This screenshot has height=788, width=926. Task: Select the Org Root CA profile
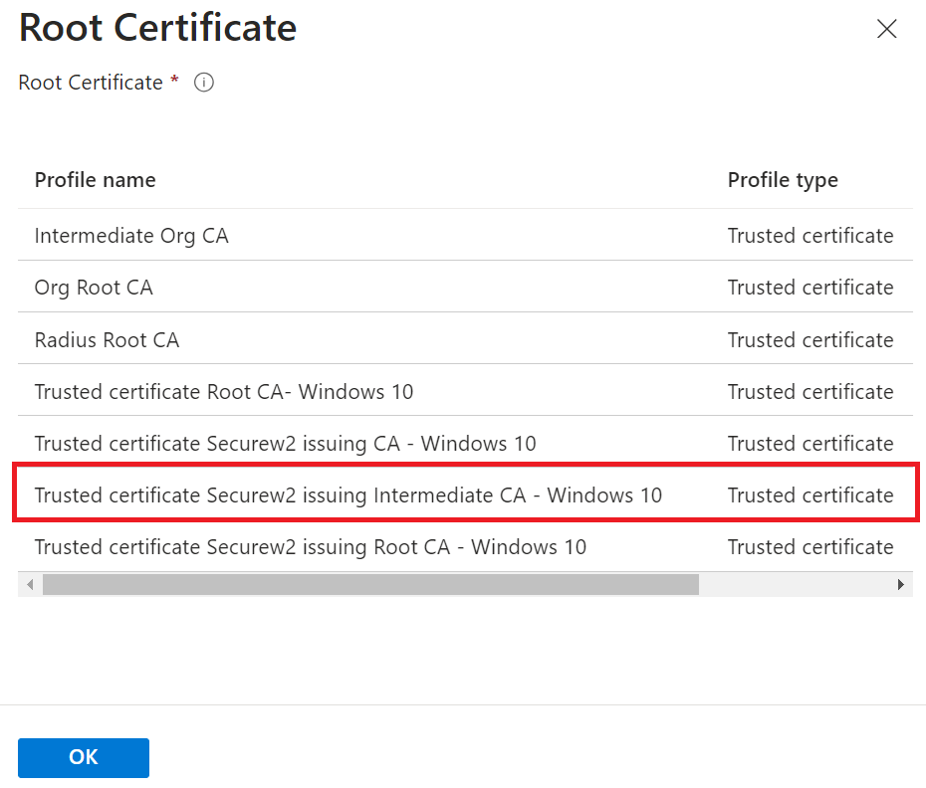coord(94,288)
